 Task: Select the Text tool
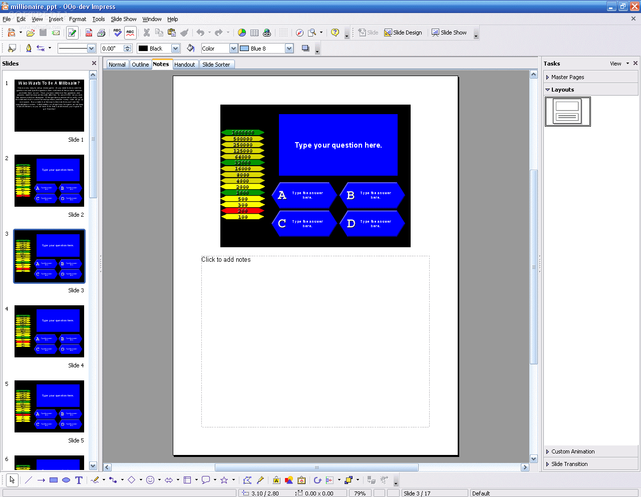[79, 480]
